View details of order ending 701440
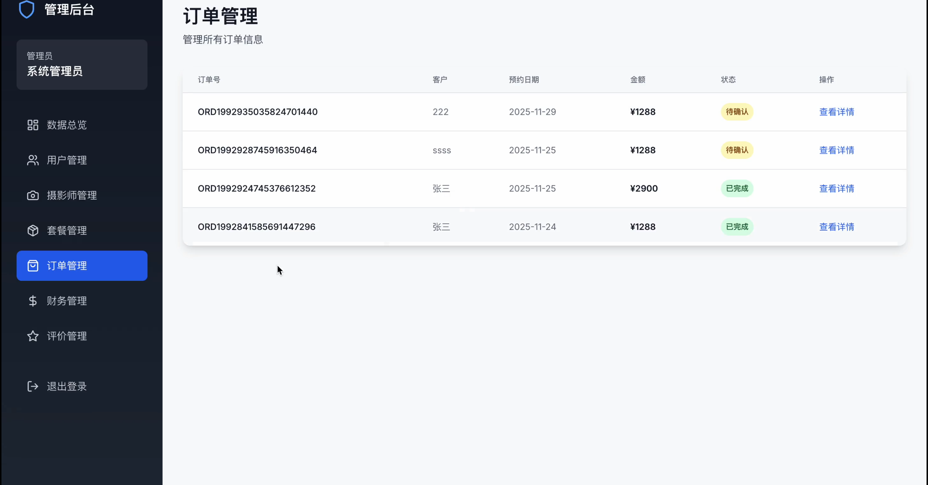Image resolution: width=928 pixels, height=485 pixels. [x=836, y=112]
